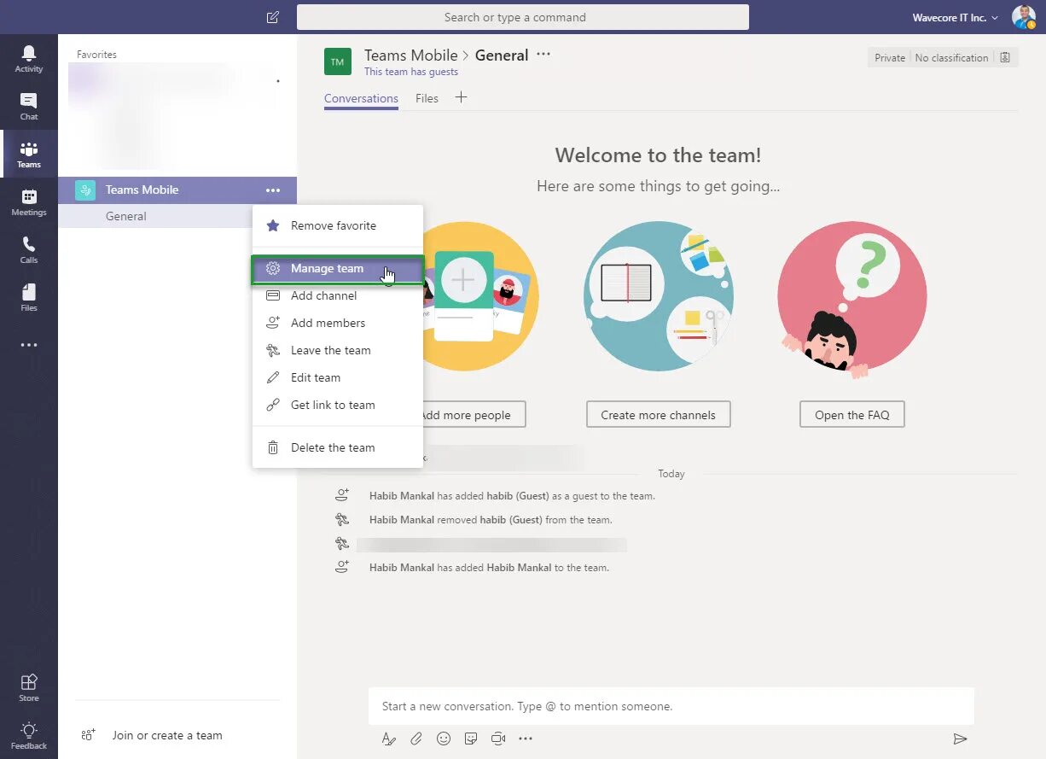Image resolution: width=1046 pixels, height=759 pixels.
Task: Open text Format options in compose bar
Action: pyautogui.click(x=389, y=739)
